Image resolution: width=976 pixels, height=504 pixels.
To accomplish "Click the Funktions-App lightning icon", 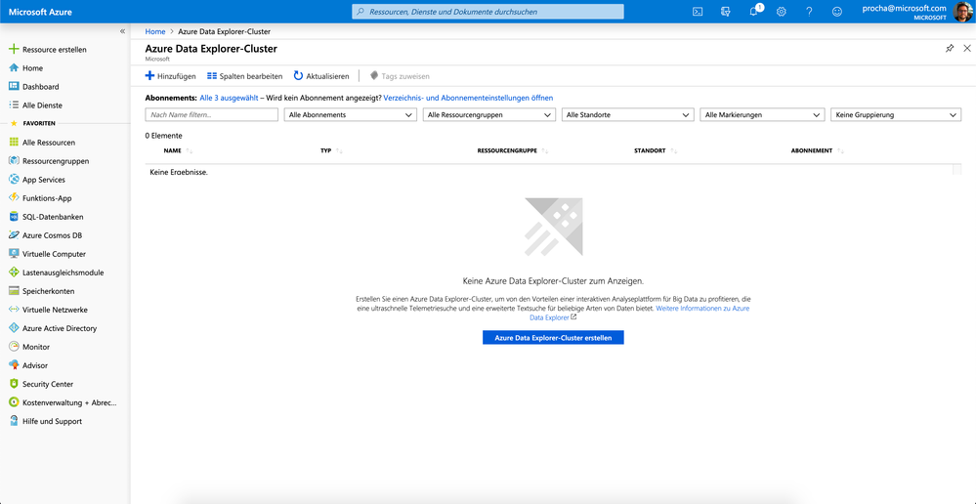I will pos(14,198).
